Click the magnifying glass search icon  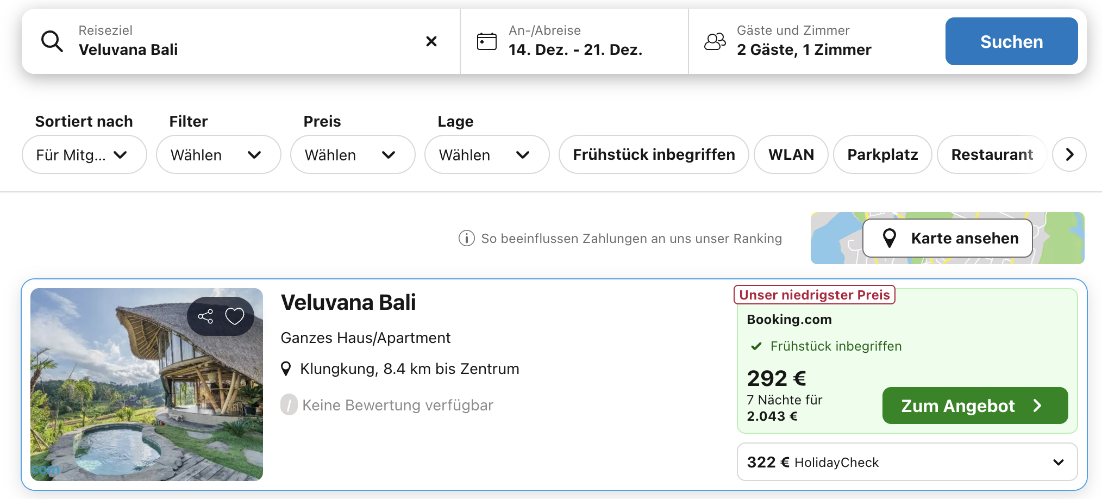pos(52,41)
